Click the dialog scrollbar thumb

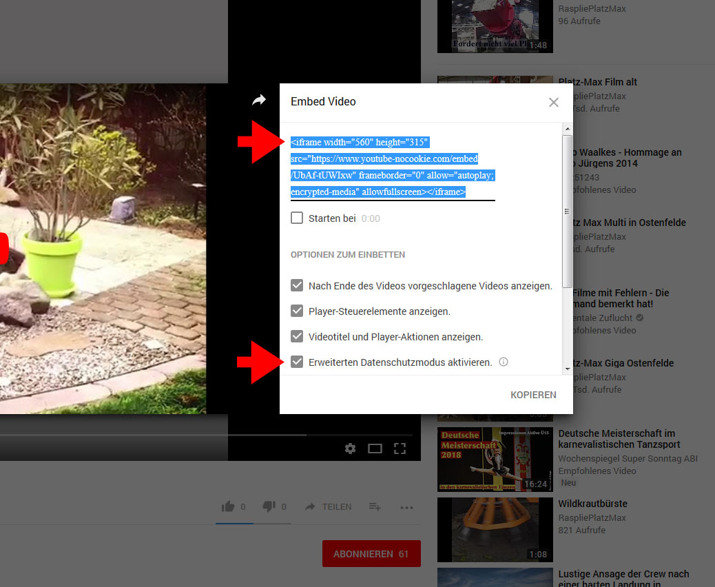(568, 212)
